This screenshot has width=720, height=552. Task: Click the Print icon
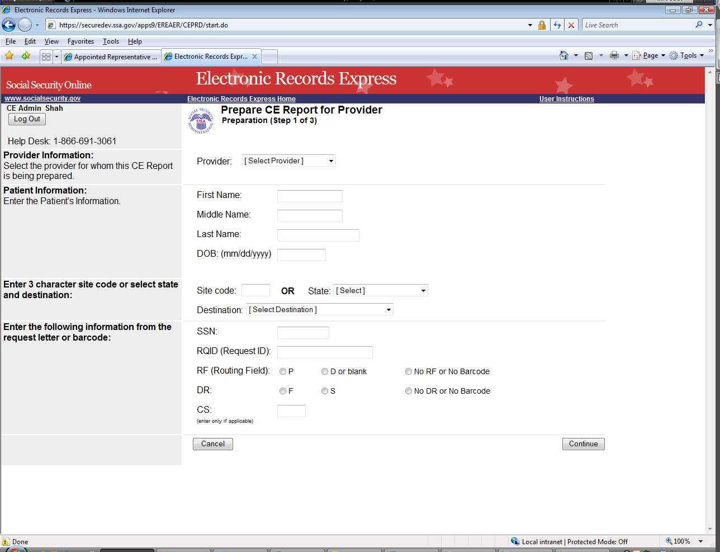pyautogui.click(x=614, y=55)
